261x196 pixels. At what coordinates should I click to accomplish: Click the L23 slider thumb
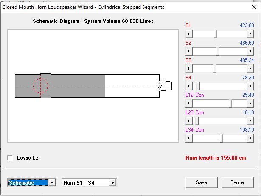point(197,121)
